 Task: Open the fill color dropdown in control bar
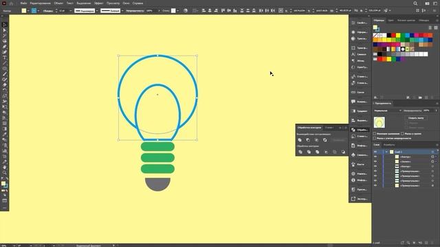(x=28, y=11)
